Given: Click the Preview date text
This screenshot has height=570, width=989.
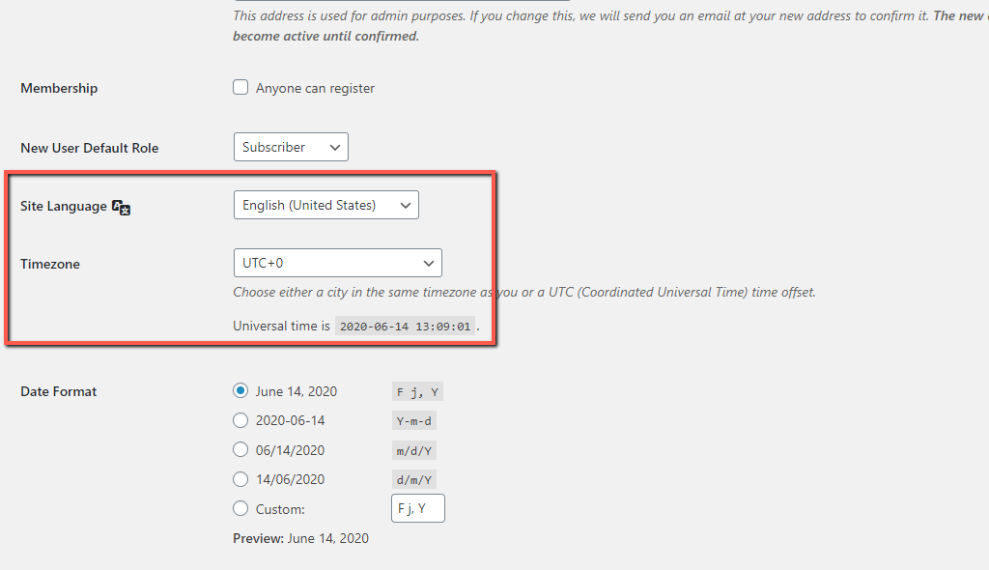Looking at the screenshot, I should point(300,538).
